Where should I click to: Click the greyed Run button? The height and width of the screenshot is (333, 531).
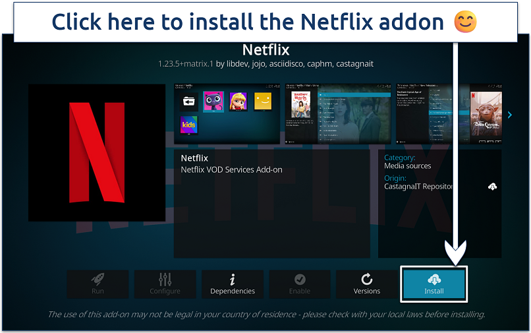coord(98,284)
